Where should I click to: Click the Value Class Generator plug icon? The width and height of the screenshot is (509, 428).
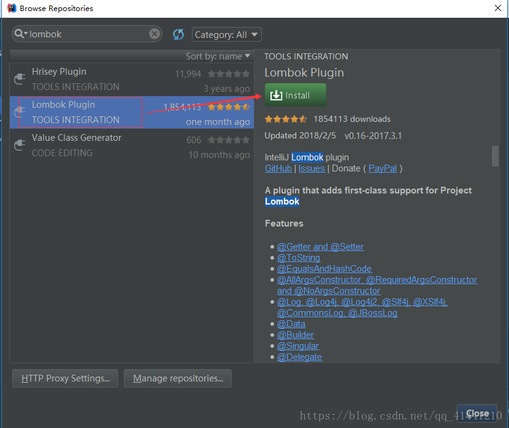[x=20, y=145]
